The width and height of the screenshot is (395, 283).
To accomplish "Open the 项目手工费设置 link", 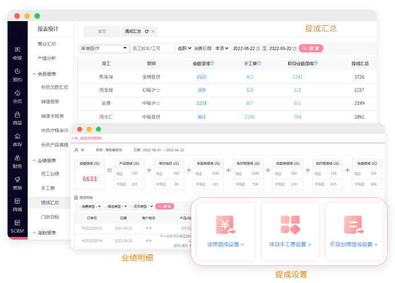I will click(290, 244).
